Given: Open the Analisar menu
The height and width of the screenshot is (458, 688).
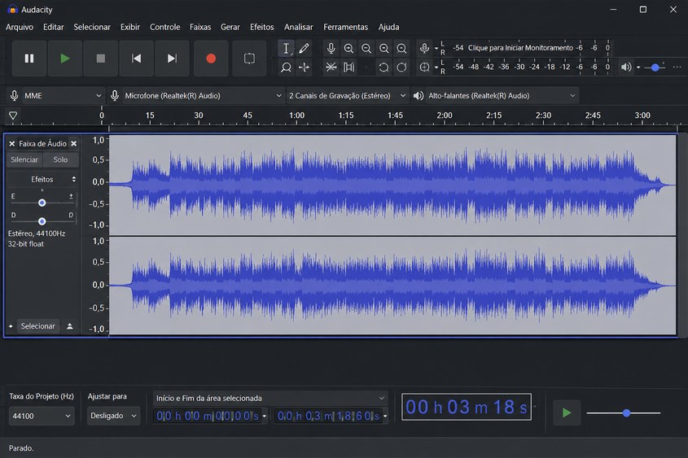Looking at the screenshot, I should point(298,27).
